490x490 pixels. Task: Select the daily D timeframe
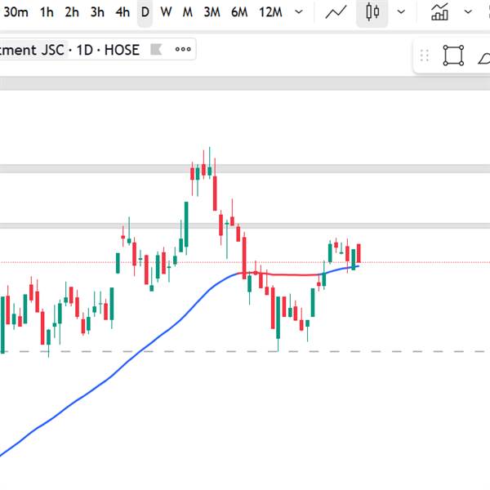(x=145, y=12)
